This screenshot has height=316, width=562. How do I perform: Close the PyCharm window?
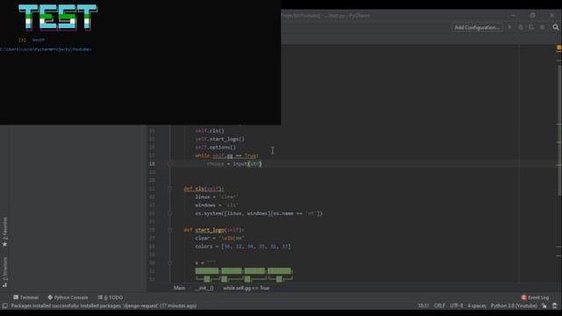552,16
